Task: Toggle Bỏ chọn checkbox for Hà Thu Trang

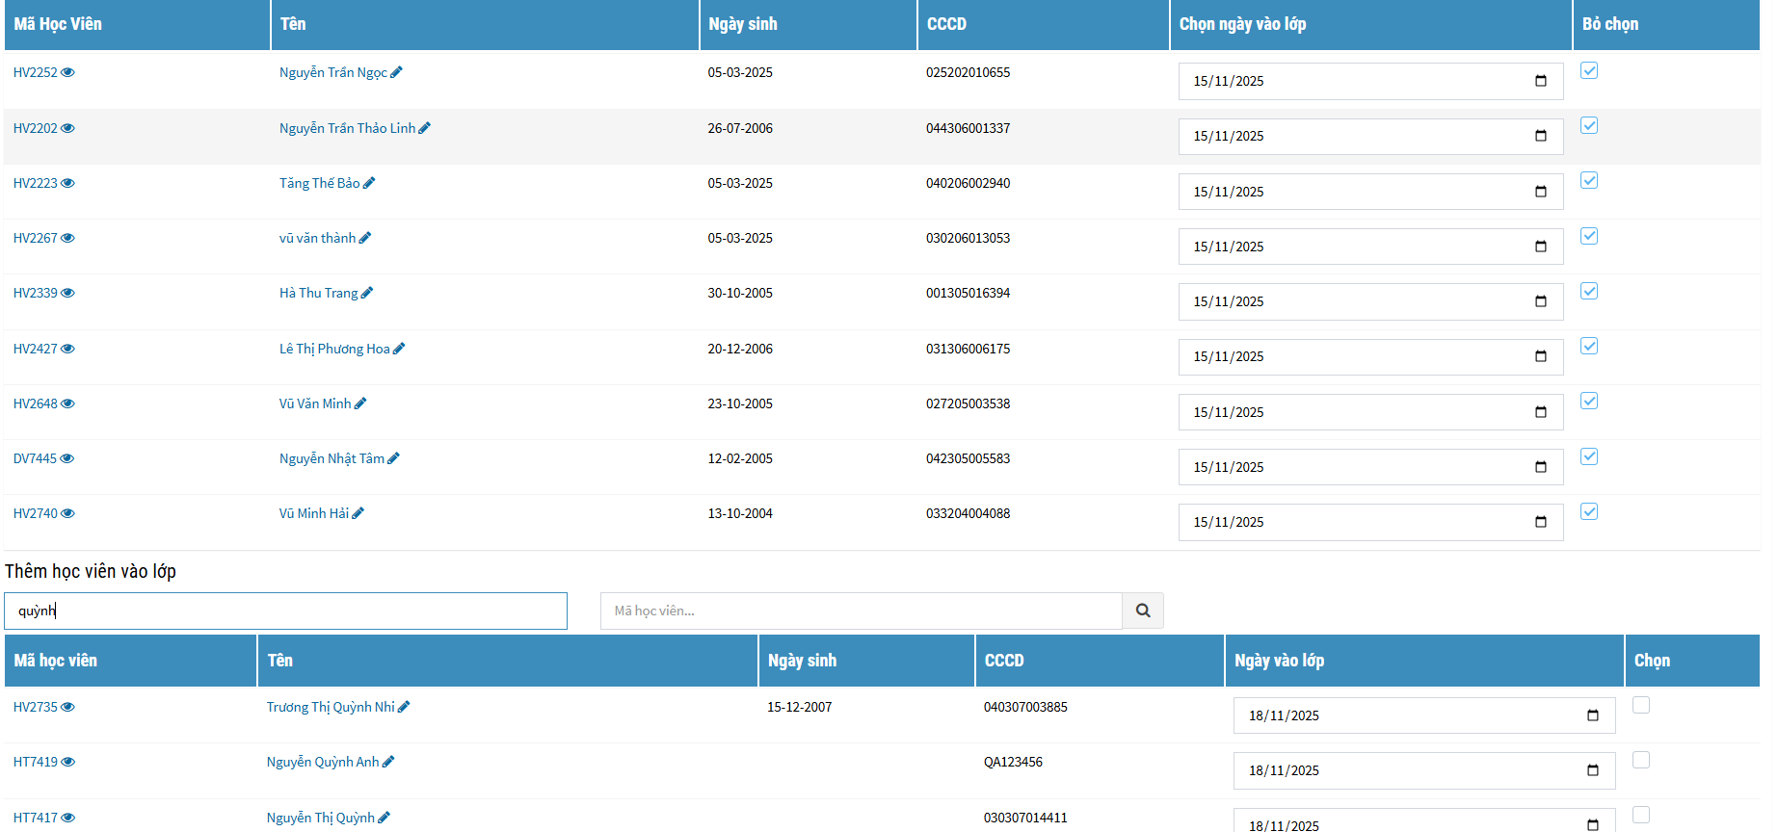Action: click(x=1589, y=291)
